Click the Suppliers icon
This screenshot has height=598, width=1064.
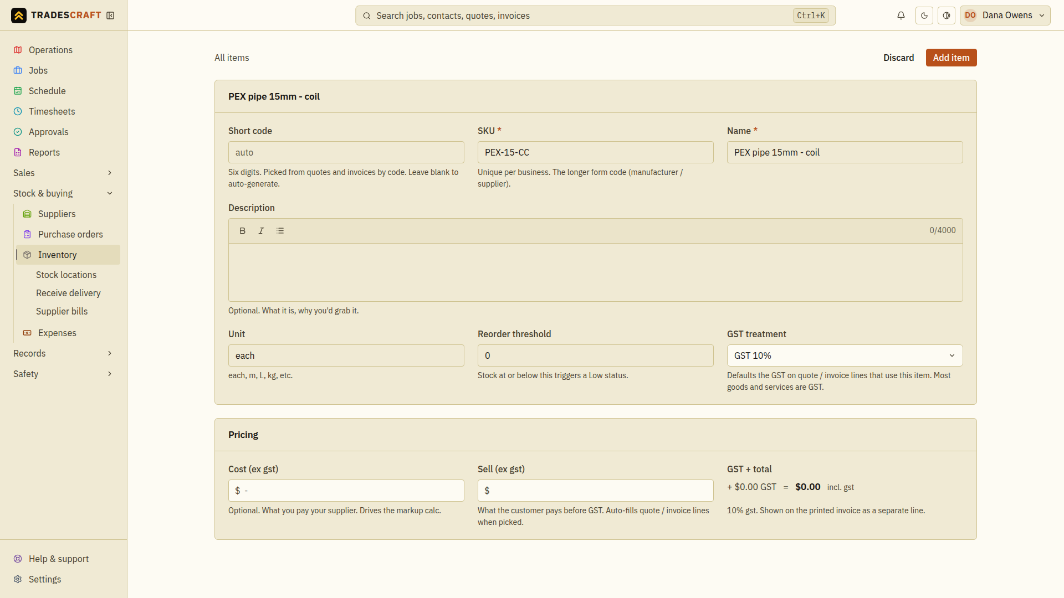point(27,214)
